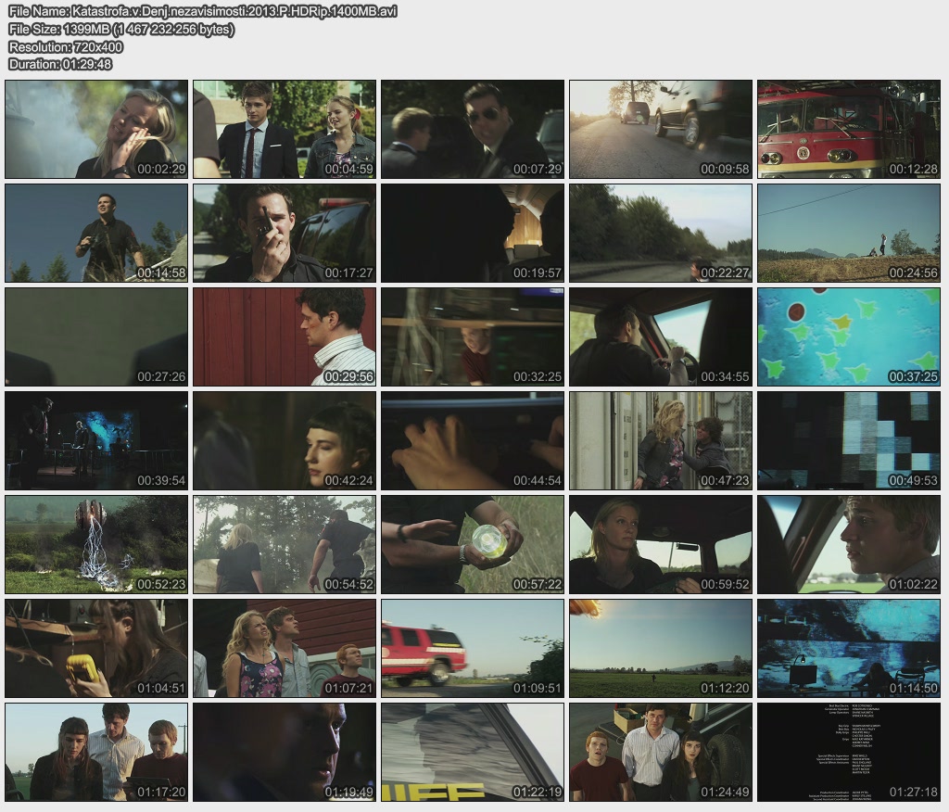Open the thumbnail timestamped 00:29:56
This screenshot has width=949, height=812.
click(285, 336)
